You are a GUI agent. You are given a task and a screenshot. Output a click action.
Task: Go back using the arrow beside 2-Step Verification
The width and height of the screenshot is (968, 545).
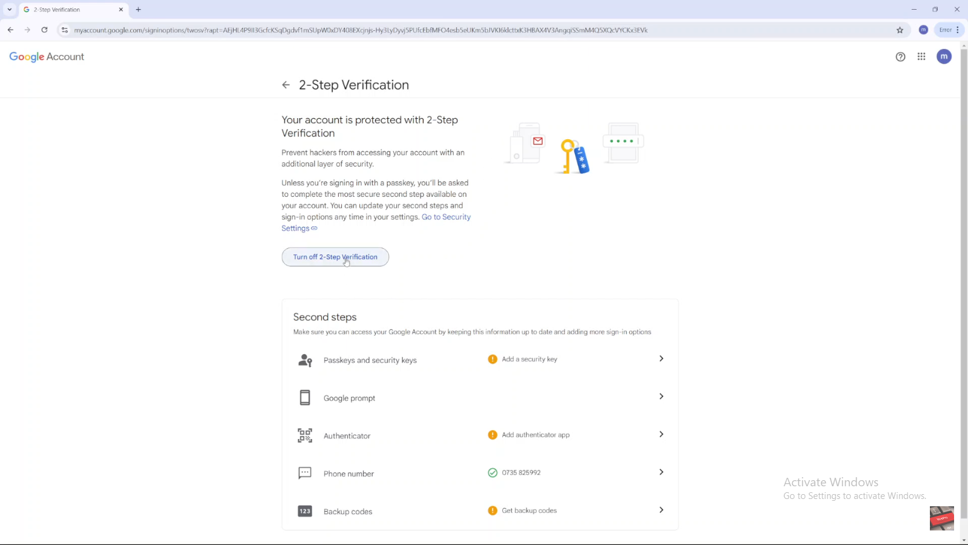[x=286, y=85]
